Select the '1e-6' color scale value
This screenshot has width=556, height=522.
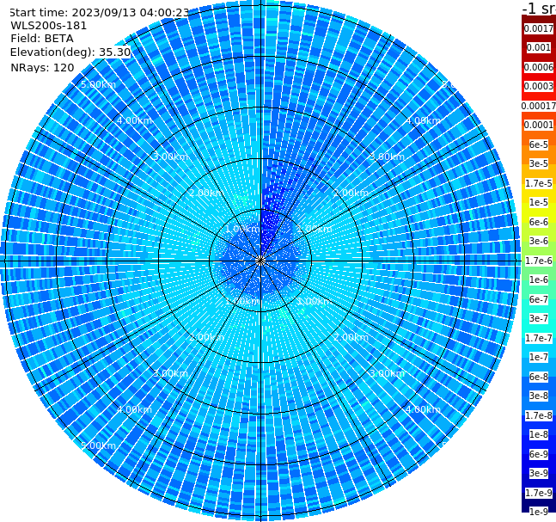point(539,279)
